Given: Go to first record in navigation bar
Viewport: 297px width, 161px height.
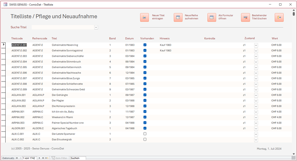Looking at the screenshot, I should point(17,158).
